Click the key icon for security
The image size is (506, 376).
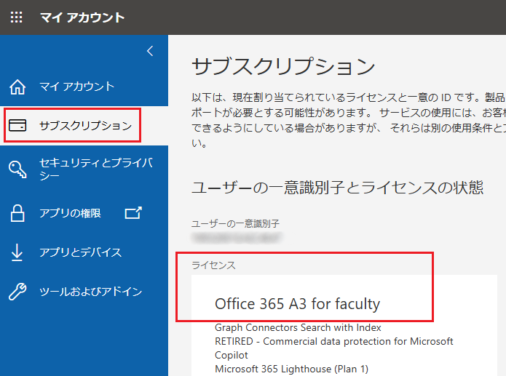(x=17, y=169)
